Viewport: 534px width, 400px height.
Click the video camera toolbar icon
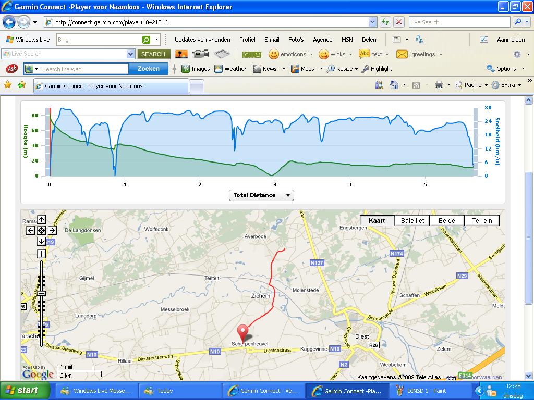tap(201, 54)
